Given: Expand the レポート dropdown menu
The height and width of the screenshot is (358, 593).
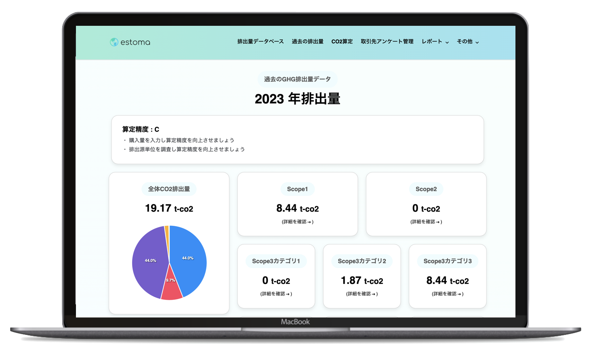Looking at the screenshot, I should (435, 42).
